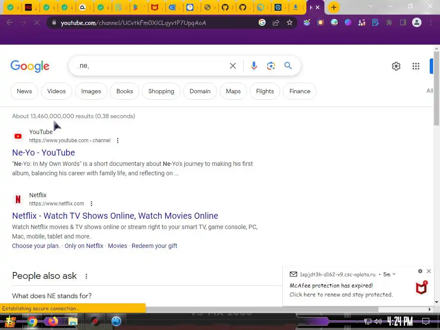Clear the Google search box text

tap(232, 66)
